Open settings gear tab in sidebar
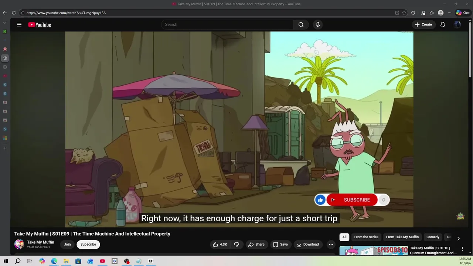Screen dimensions: 473x266 coord(5,67)
